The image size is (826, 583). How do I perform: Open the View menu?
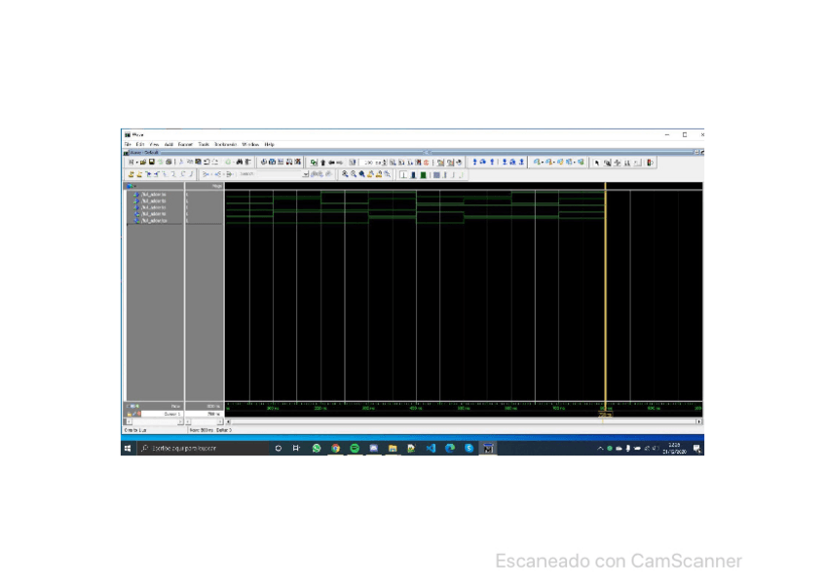(154, 144)
